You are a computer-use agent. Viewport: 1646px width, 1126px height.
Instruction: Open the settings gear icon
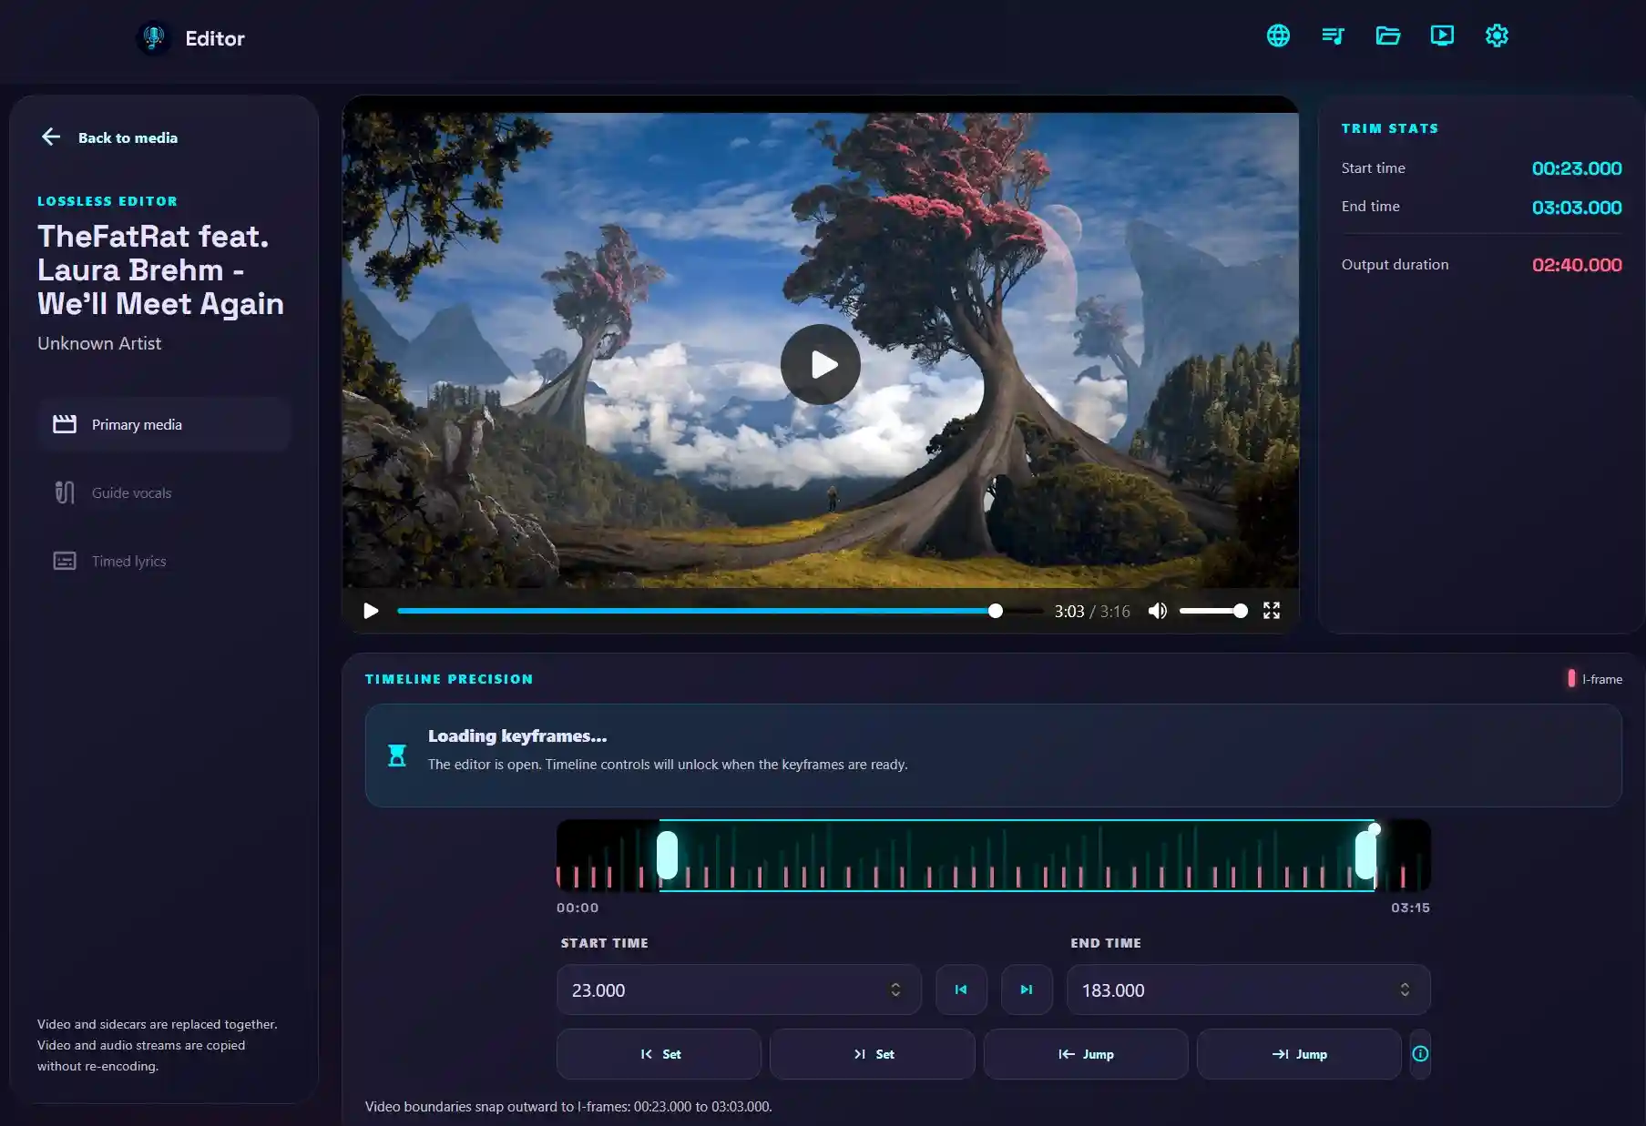click(1497, 36)
